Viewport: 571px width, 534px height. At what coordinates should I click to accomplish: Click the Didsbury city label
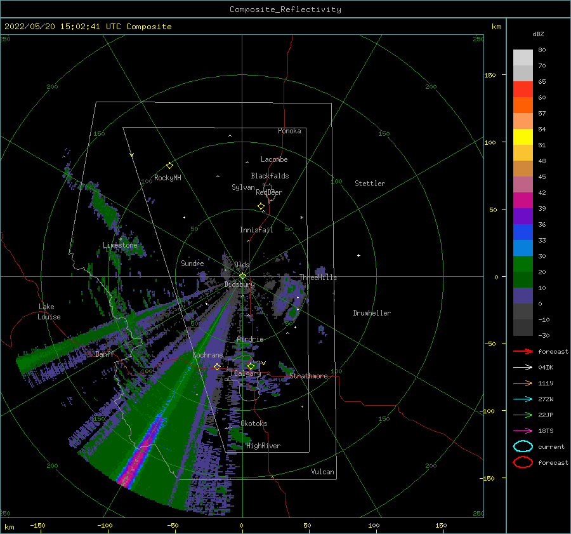click(239, 284)
